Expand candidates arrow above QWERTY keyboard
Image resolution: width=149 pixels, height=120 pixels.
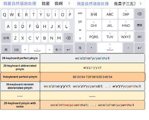(x=69, y=4)
